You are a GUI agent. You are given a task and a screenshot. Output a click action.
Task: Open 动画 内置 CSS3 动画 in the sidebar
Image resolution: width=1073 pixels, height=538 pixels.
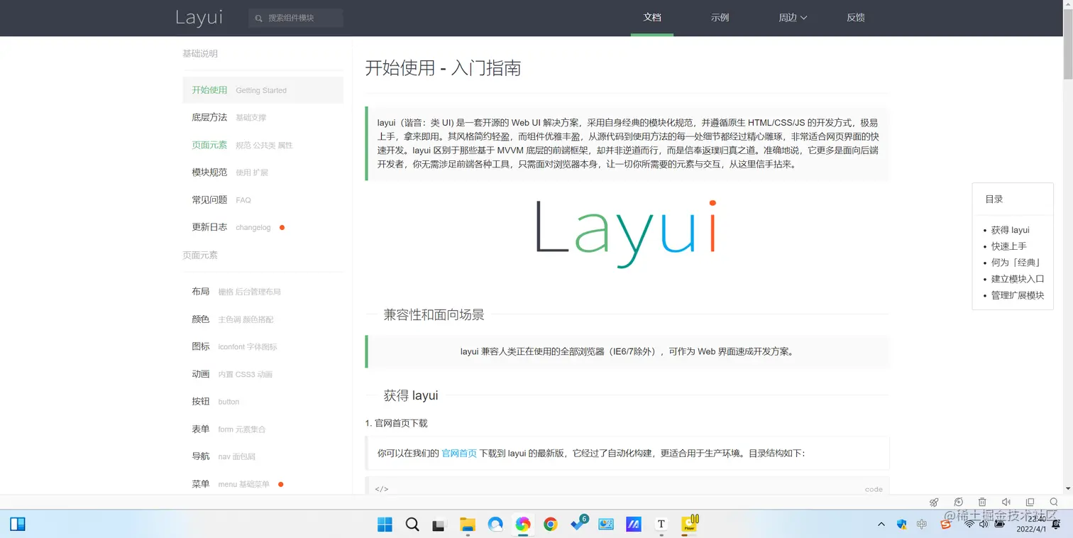tap(263, 374)
